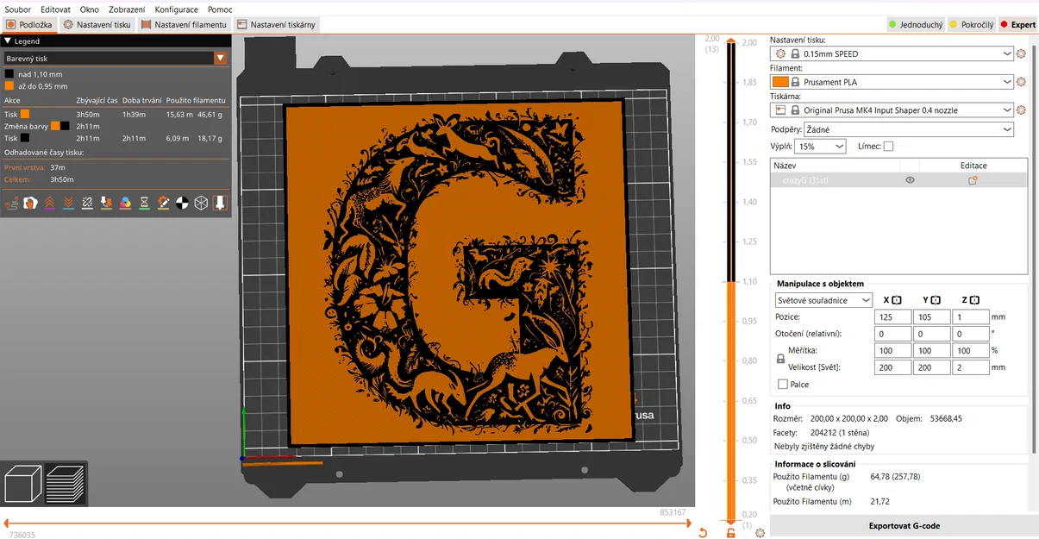Click the Velikost Z input field showing 2

pyautogui.click(x=970, y=367)
